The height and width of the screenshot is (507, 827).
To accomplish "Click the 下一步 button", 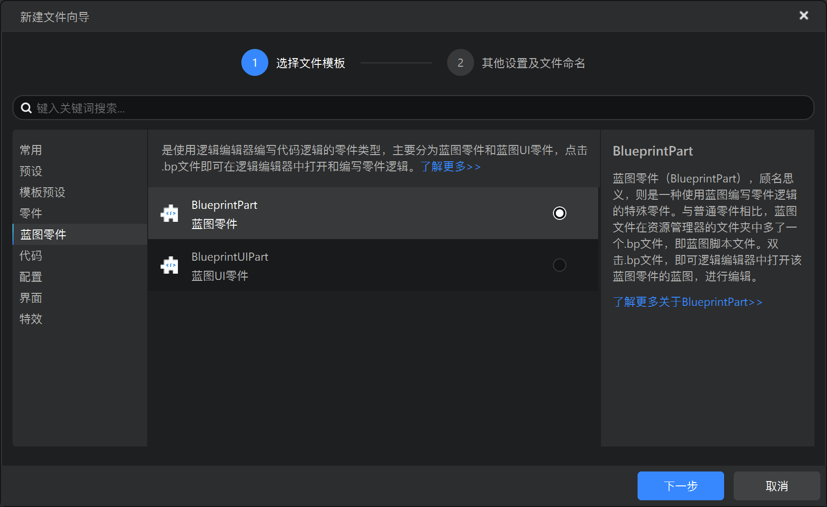I will coord(680,486).
